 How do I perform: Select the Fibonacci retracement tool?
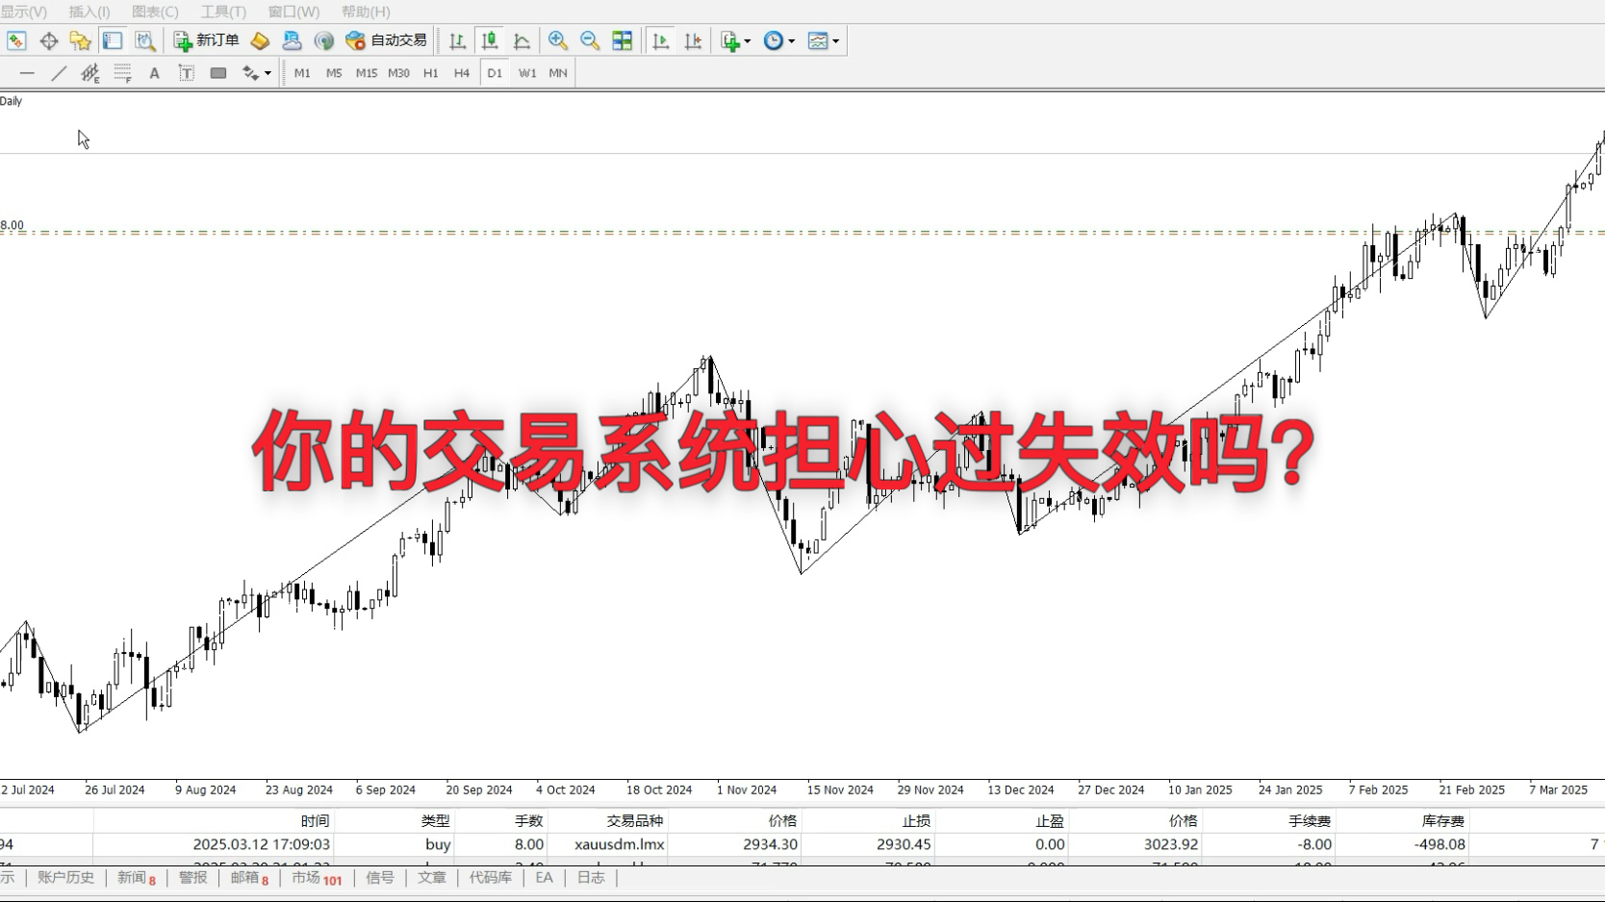tap(122, 73)
